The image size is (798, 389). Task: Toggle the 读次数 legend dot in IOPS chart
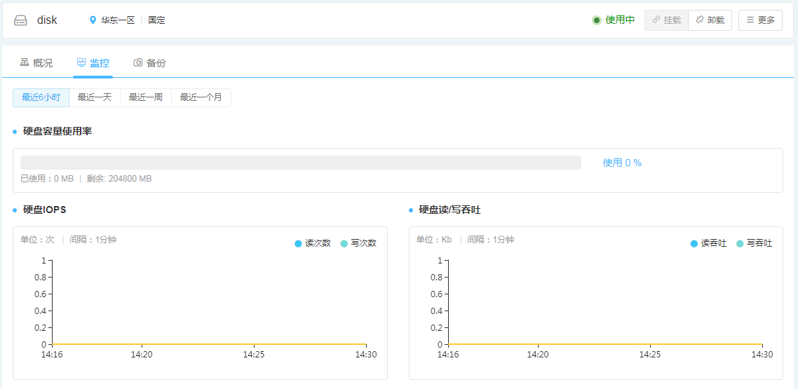(x=299, y=244)
